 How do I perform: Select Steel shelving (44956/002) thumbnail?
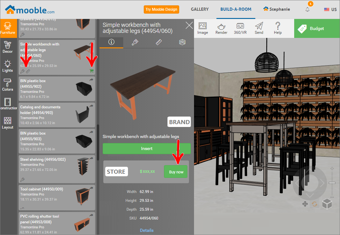83,166
